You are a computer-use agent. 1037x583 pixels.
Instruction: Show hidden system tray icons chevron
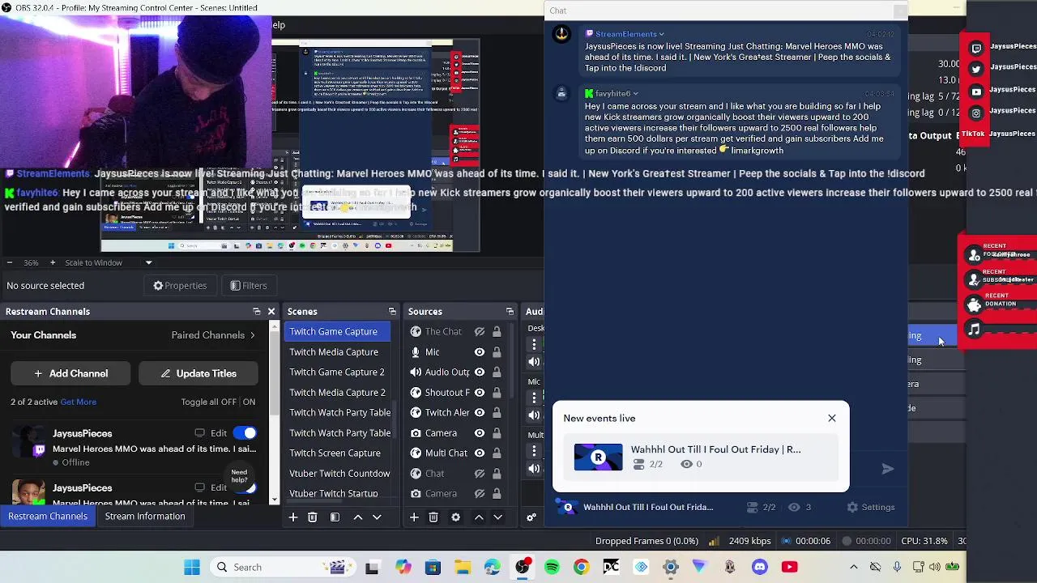click(x=853, y=568)
